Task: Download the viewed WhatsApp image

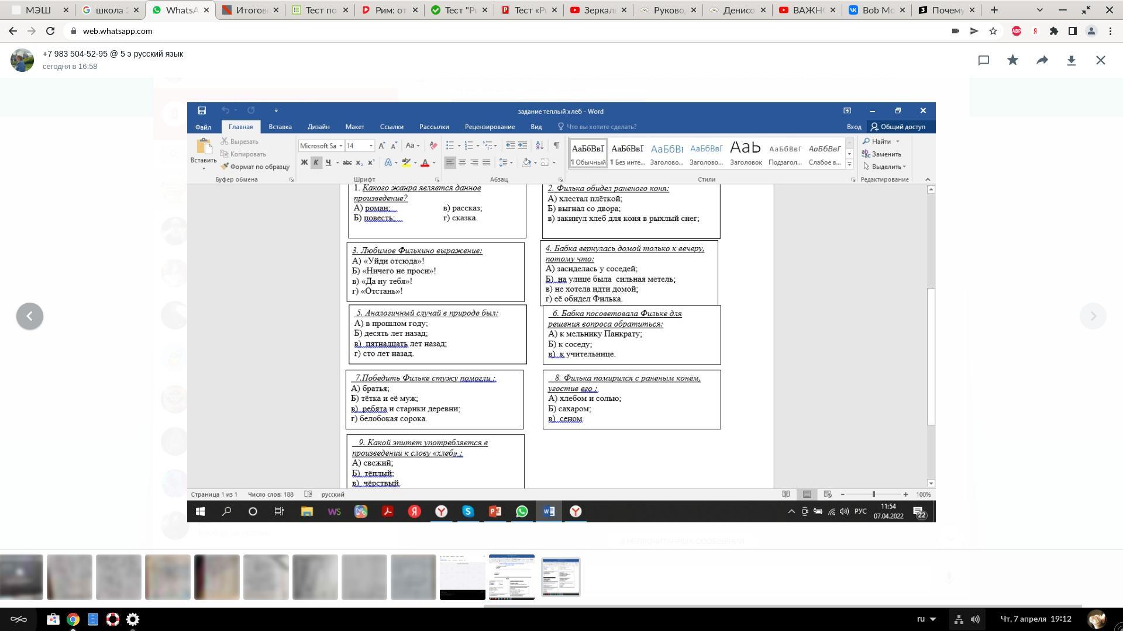Action: click(x=1071, y=60)
